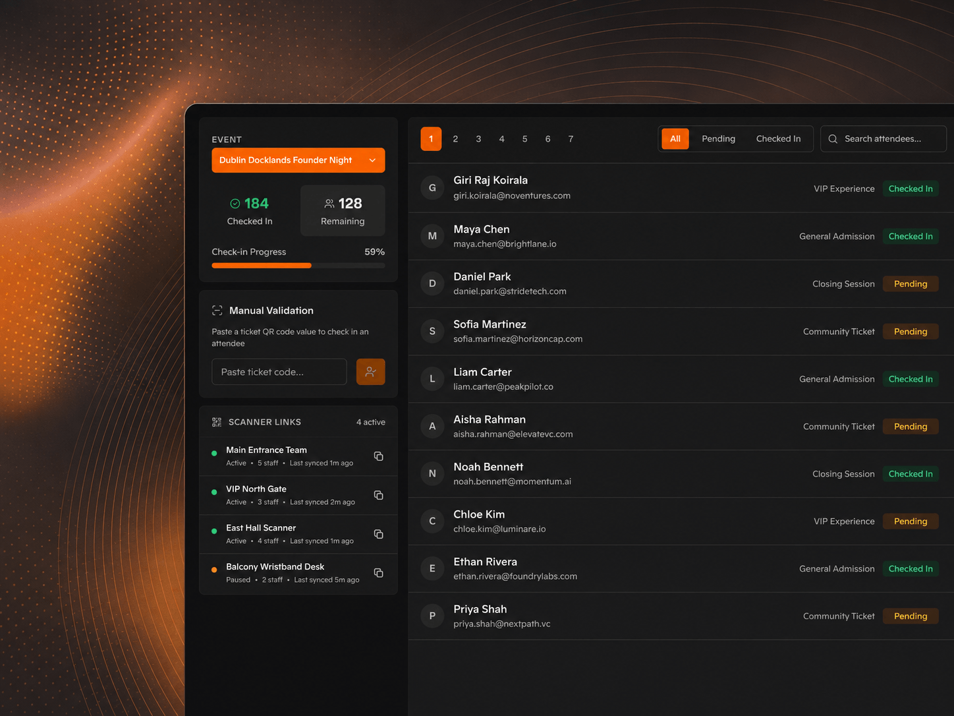Go to page 2

[455, 139]
